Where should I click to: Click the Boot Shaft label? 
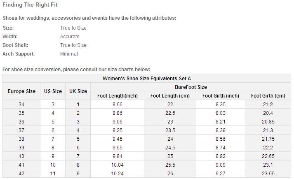(x=15, y=45)
